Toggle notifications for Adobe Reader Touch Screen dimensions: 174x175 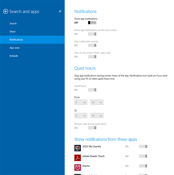(143, 156)
